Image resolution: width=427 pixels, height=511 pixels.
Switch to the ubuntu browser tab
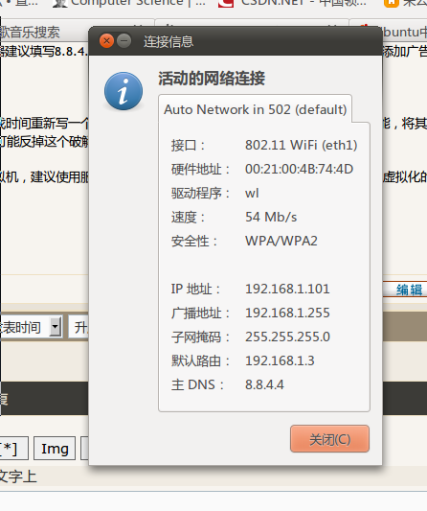click(x=405, y=32)
